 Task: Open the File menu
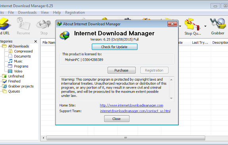click(11, 13)
